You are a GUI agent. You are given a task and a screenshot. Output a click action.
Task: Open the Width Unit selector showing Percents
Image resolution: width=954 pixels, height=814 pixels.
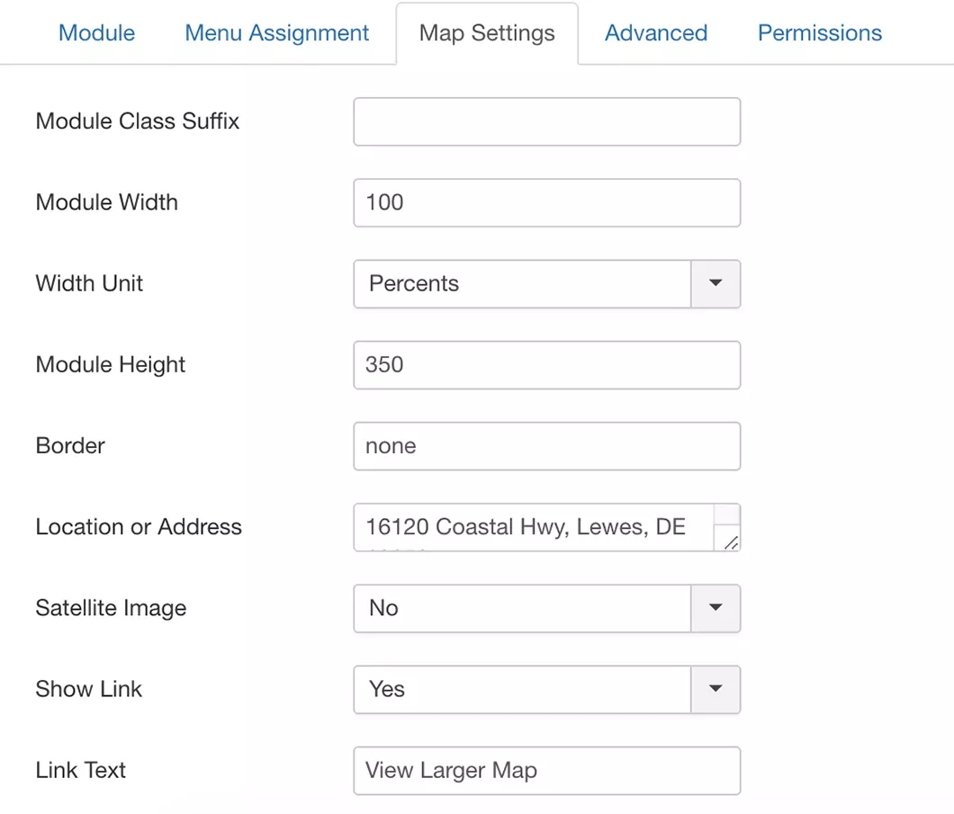(x=522, y=284)
